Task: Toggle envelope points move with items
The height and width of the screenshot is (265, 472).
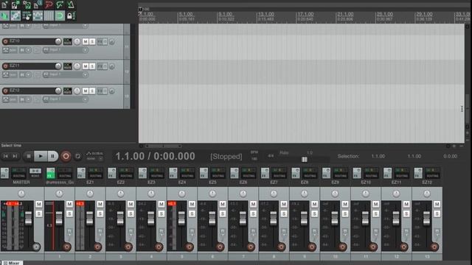Action: click(38, 15)
